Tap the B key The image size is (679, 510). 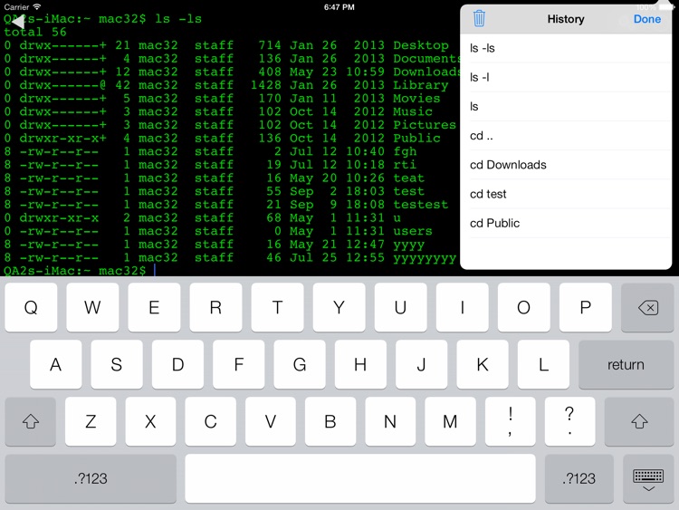[x=330, y=421]
